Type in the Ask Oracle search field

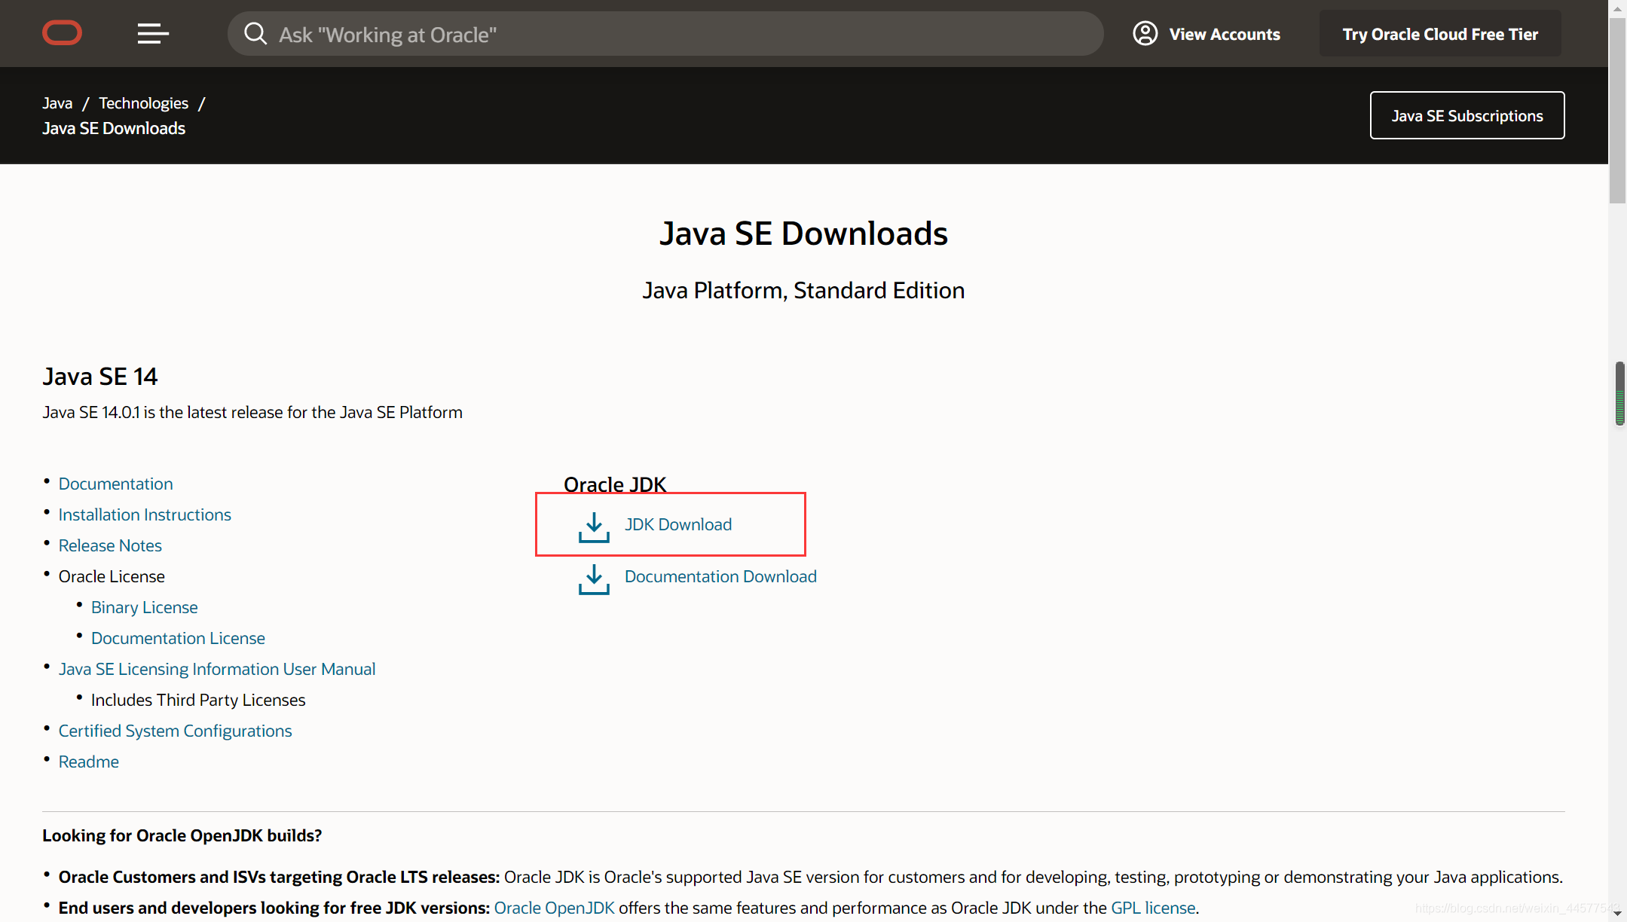678,34
